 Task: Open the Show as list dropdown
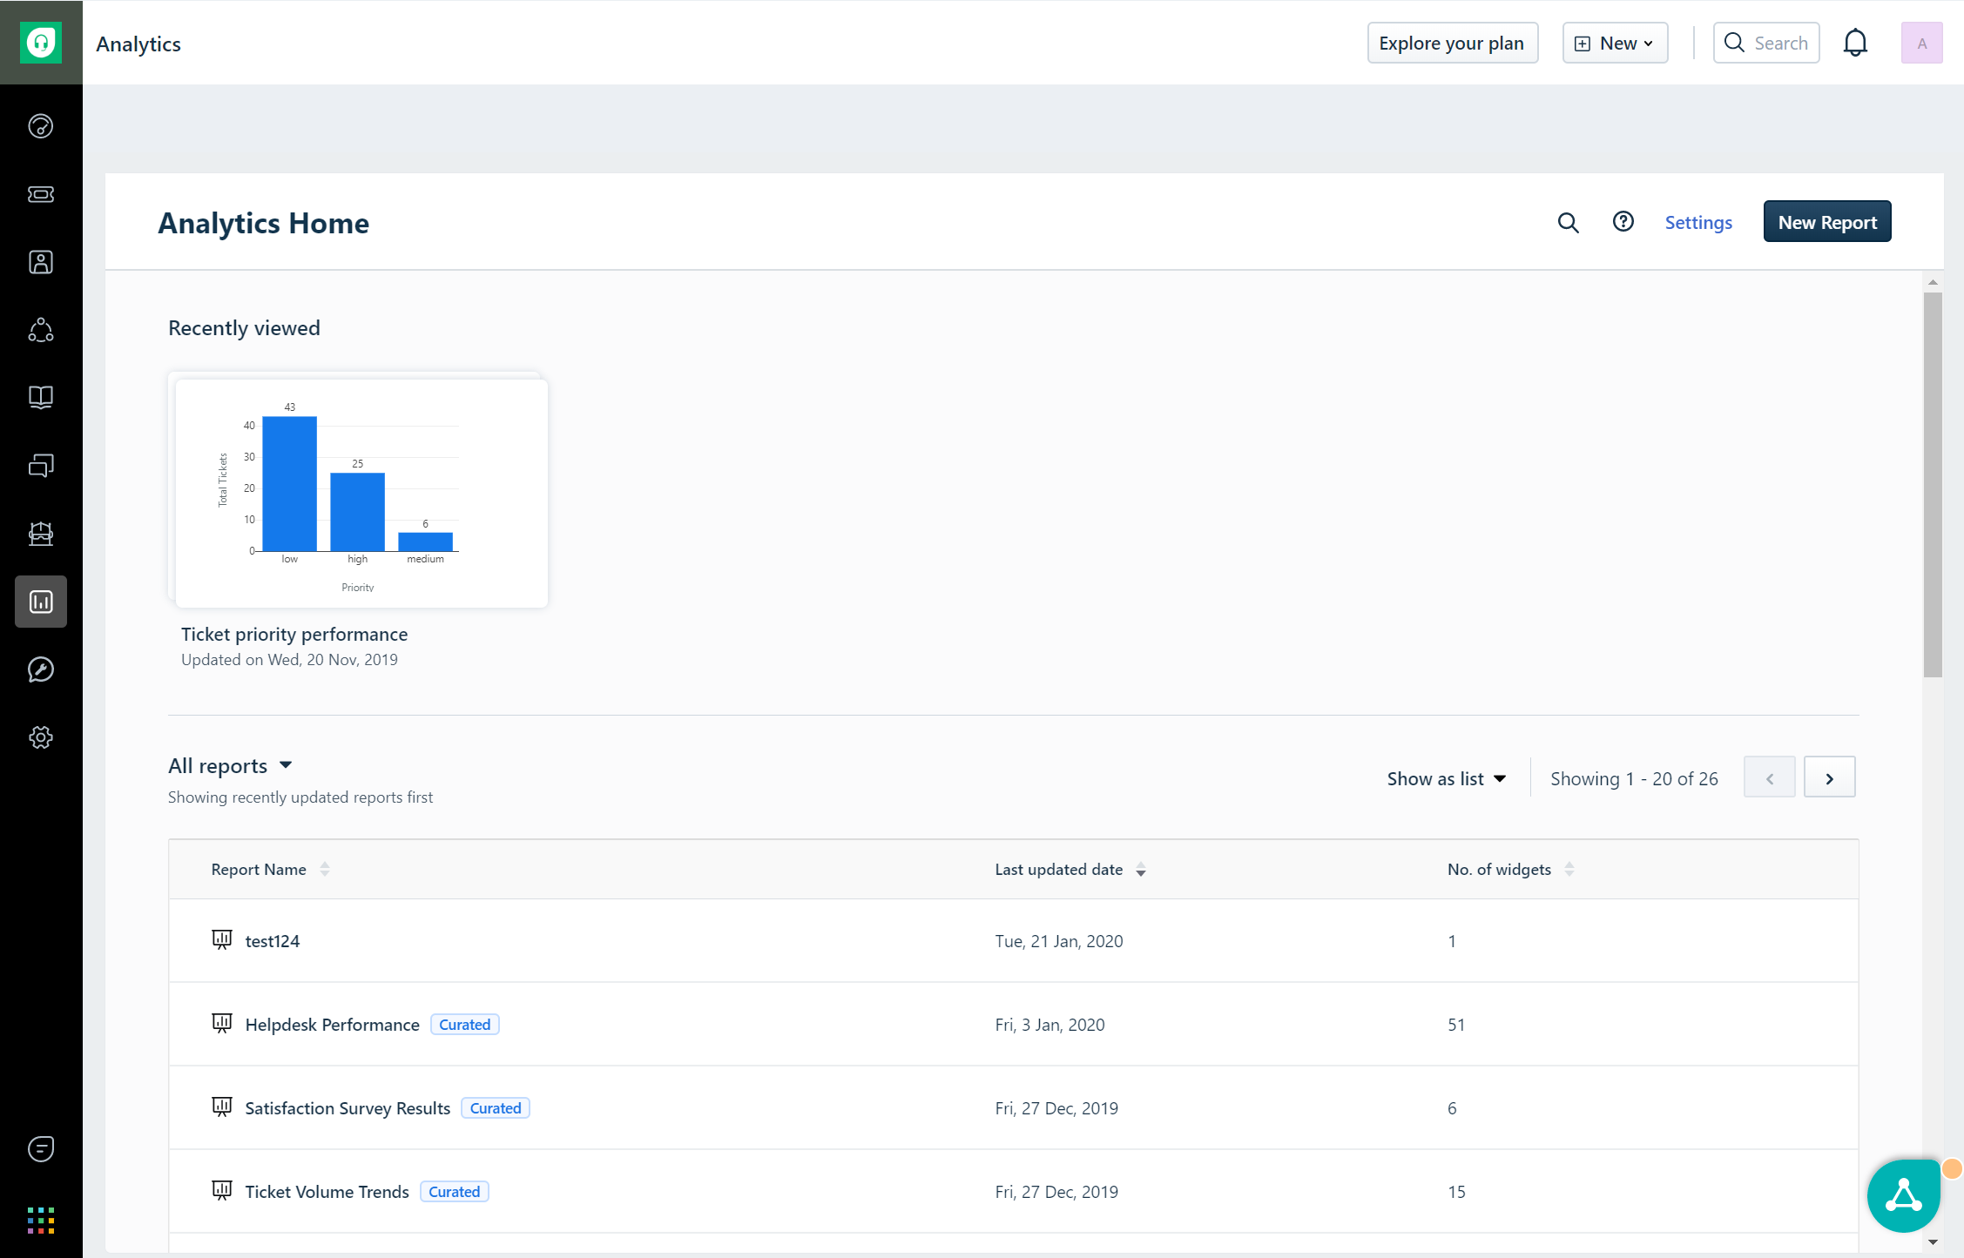tap(1445, 777)
